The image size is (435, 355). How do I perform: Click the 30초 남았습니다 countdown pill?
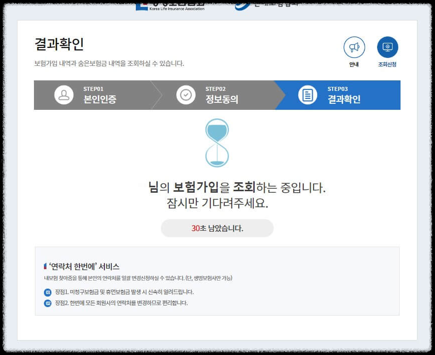click(217, 227)
